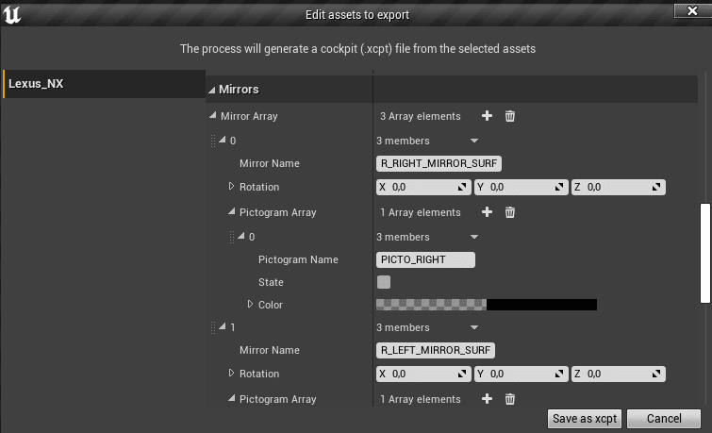Add element to Mirror Array
The height and width of the screenshot is (433, 712).
click(x=487, y=116)
